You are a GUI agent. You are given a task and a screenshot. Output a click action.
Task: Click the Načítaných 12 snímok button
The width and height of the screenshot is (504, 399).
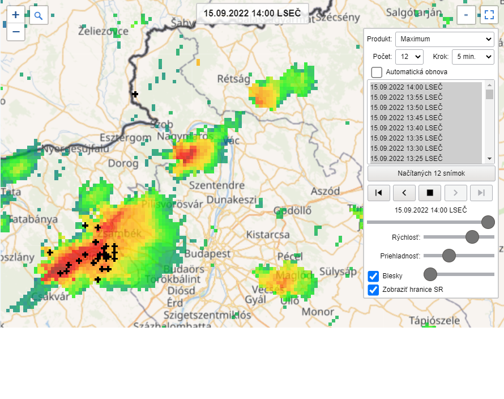(431, 173)
